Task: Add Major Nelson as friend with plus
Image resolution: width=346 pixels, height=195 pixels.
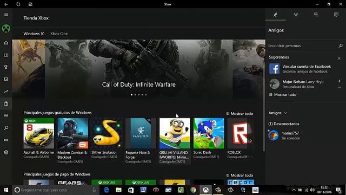Action: 340,81
